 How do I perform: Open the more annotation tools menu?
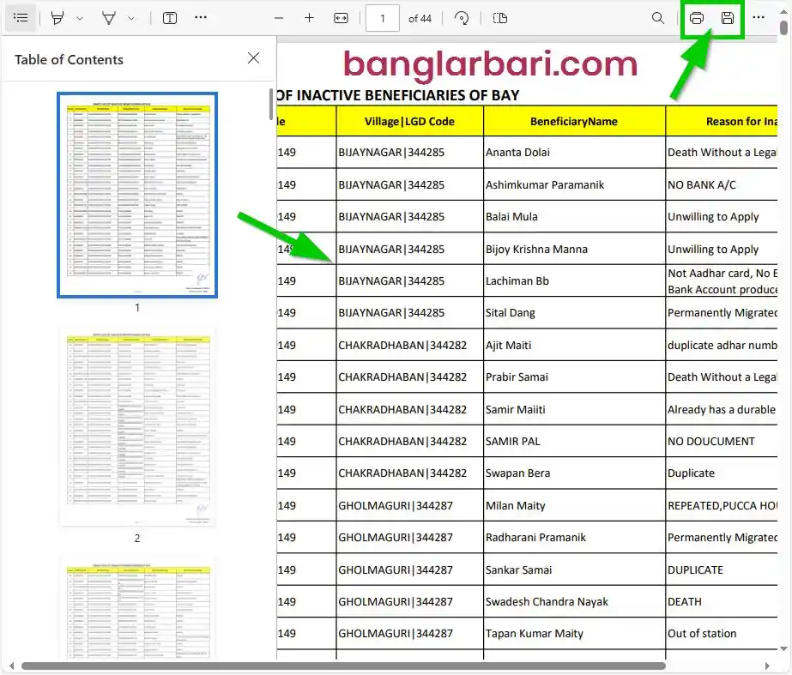201,17
